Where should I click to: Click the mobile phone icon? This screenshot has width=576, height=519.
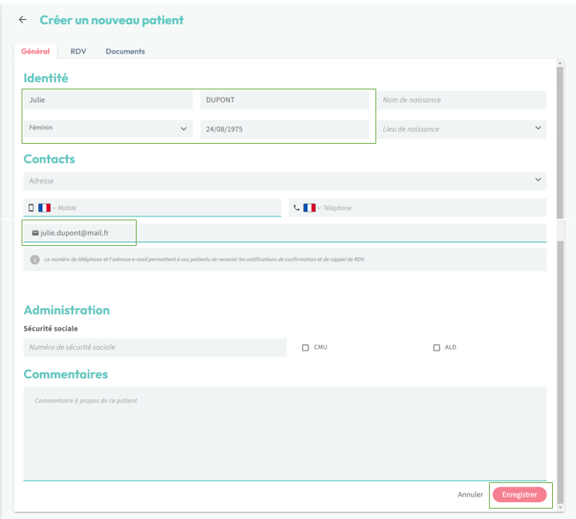[31, 208]
